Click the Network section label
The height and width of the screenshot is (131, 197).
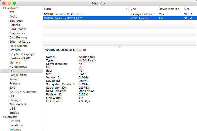11,117
